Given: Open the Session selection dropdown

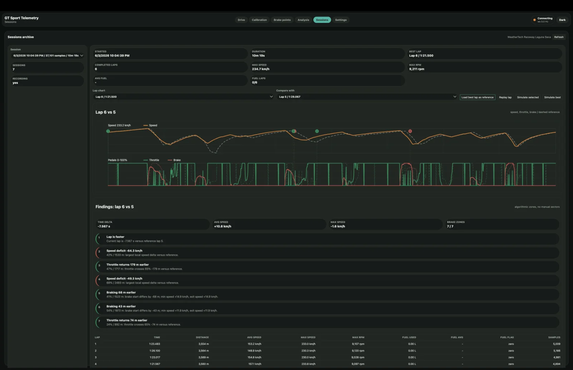Looking at the screenshot, I should [48, 55].
